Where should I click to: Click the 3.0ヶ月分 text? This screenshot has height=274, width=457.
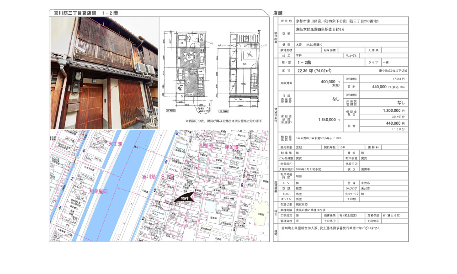(398, 117)
